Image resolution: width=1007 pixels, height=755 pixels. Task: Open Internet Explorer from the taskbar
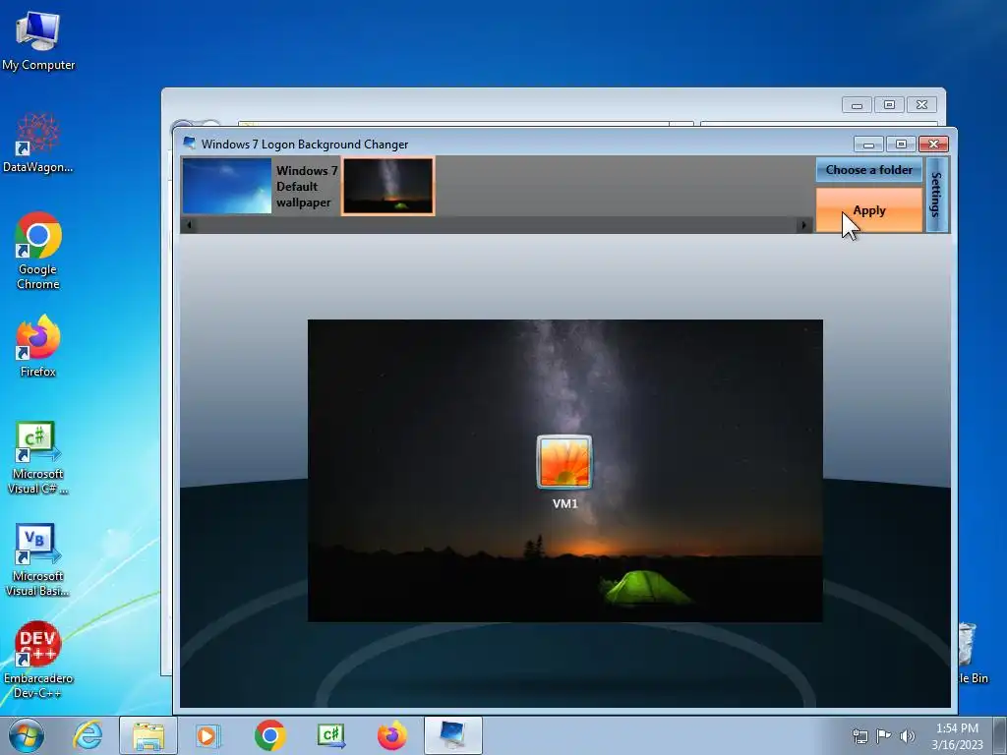(x=88, y=735)
